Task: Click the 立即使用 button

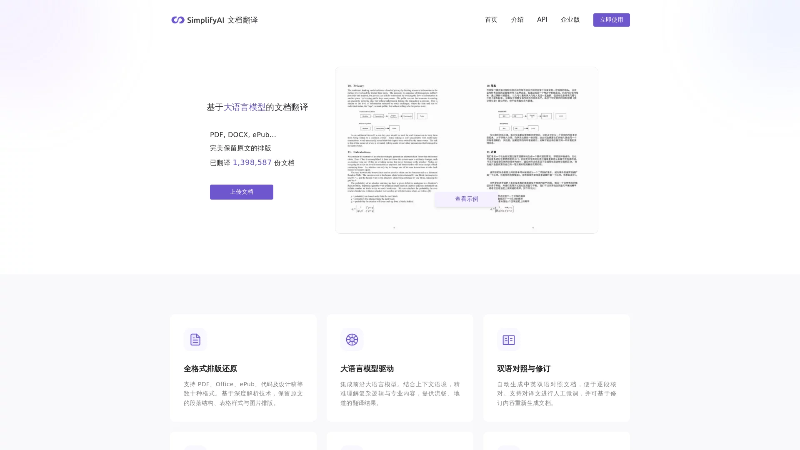Action: [611, 20]
